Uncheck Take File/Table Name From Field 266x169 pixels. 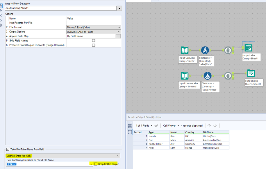coord(8,149)
